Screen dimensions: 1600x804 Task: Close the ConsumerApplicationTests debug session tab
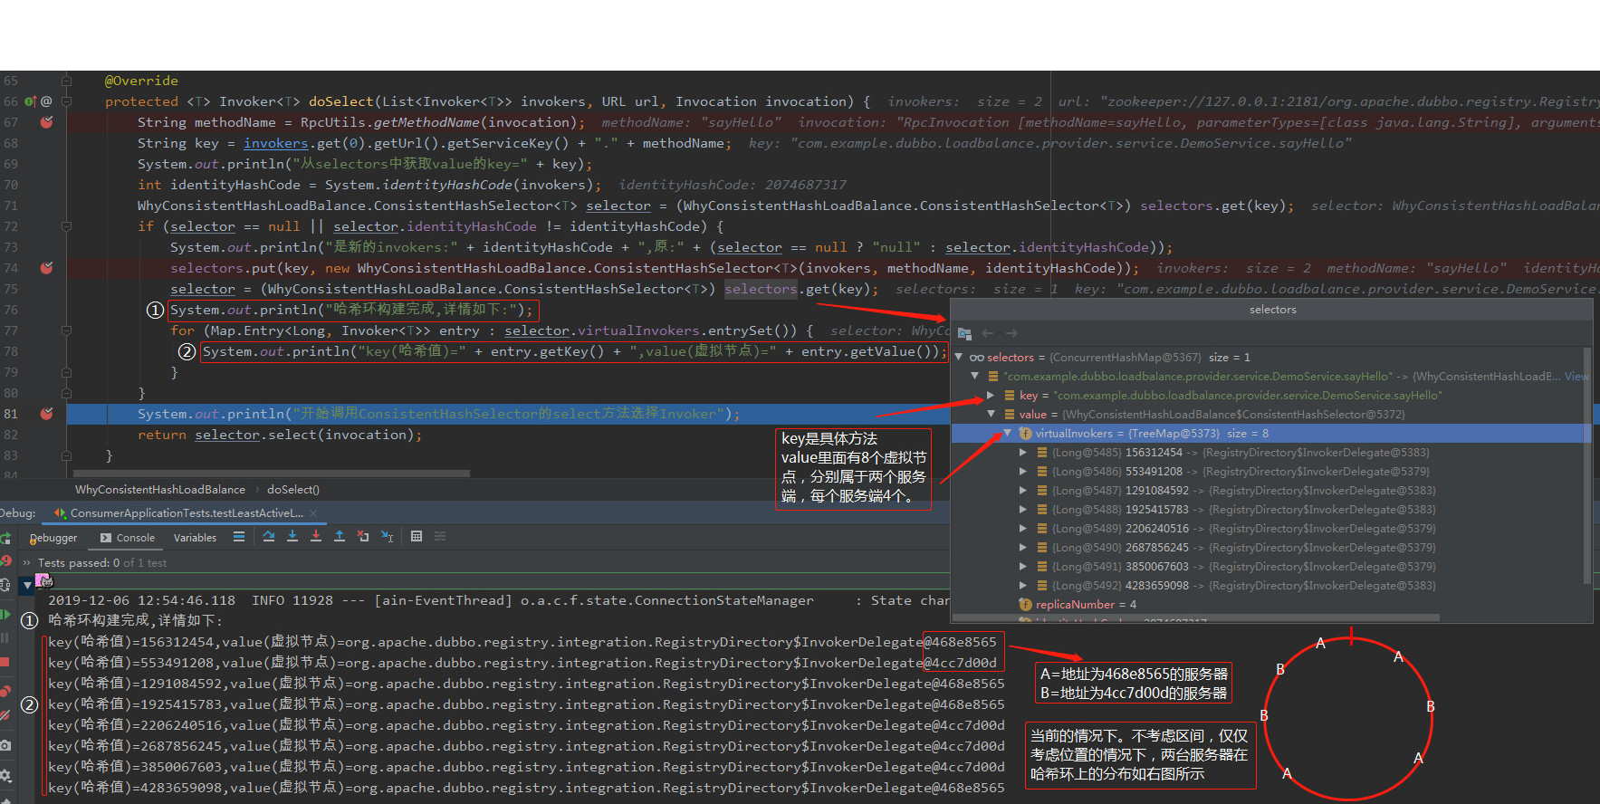click(x=313, y=513)
